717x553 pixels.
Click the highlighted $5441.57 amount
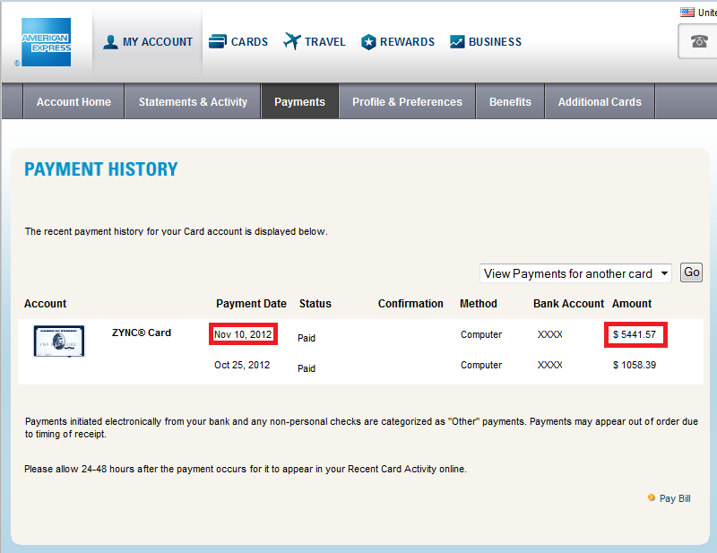tap(635, 333)
